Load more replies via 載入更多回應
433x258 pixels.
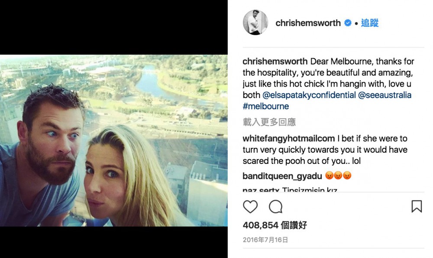269,122
